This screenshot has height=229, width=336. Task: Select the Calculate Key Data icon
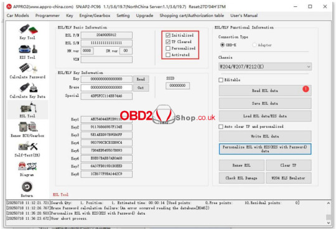pyautogui.click(x=27, y=91)
